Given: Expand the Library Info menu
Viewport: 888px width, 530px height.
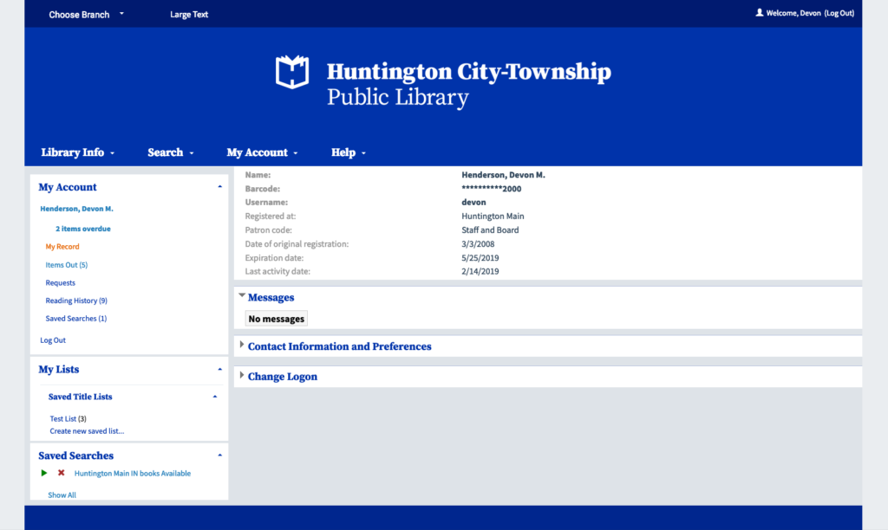Looking at the screenshot, I should [77, 152].
